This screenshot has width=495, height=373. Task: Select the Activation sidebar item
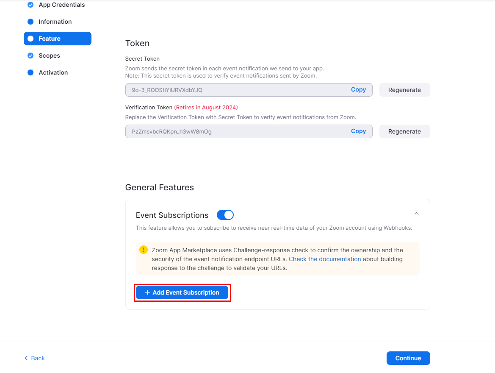[53, 72]
